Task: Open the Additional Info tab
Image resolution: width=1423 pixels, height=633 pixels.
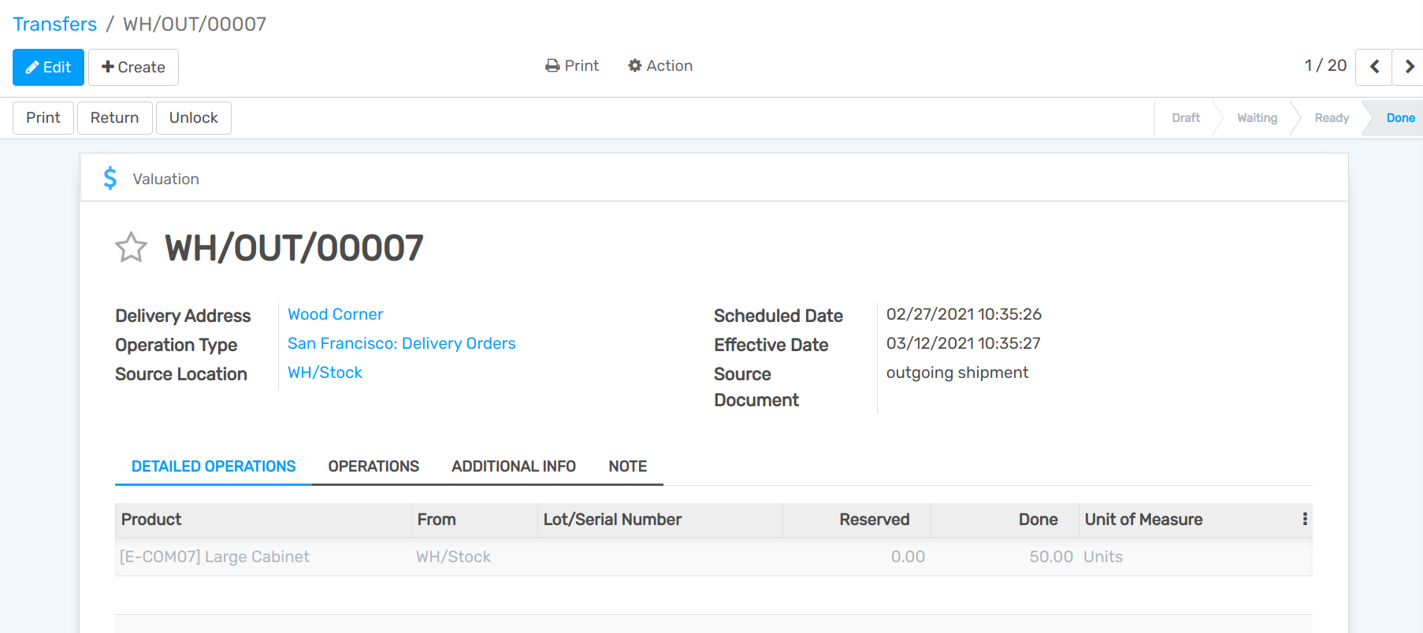Action: click(x=514, y=466)
